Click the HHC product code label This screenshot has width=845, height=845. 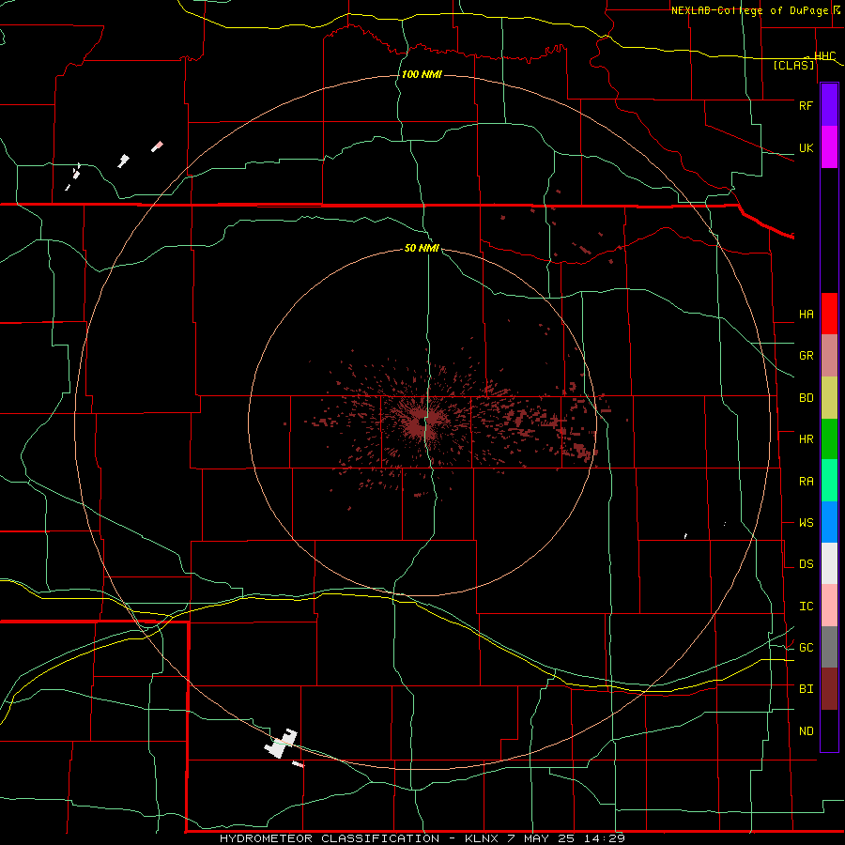pos(824,55)
